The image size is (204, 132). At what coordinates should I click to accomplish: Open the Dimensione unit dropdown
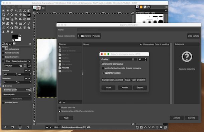pos(28,79)
